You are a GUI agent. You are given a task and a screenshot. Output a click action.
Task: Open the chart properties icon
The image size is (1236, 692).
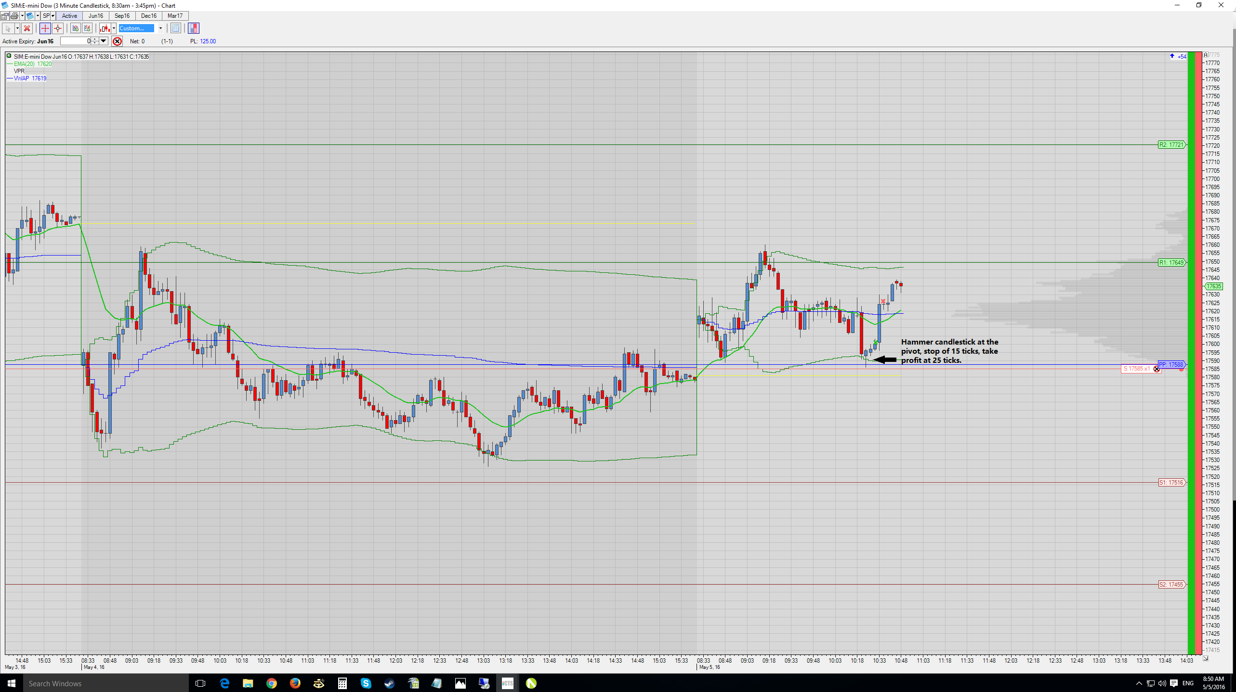click(x=4, y=16)
